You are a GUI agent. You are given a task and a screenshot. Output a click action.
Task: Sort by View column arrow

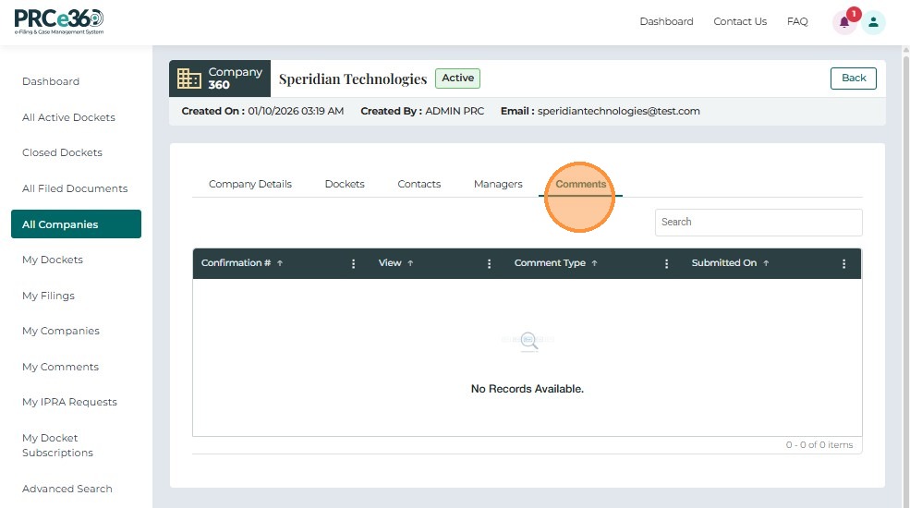pos(410,263)
